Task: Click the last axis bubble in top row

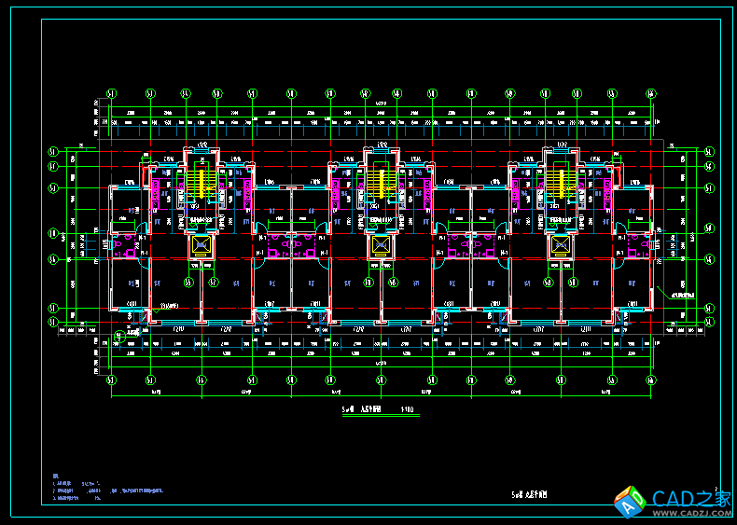Action: 650,93
